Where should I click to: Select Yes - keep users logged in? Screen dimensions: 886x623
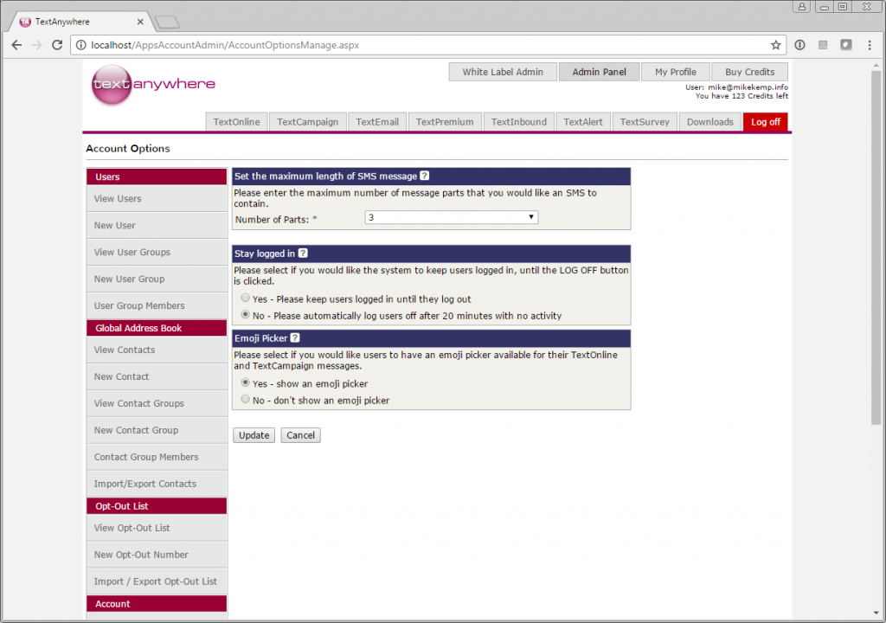(247, 299)
